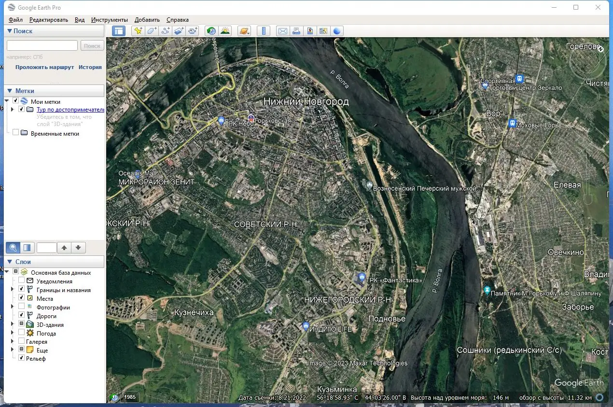Click the ИНДИГО LIFE map marker
The image size is (613, 407).
point(305,326)
